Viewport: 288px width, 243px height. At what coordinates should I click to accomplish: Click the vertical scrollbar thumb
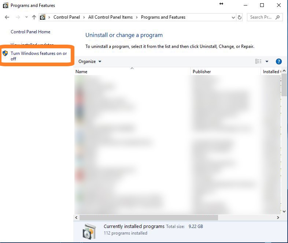click(x=284, y=85)
